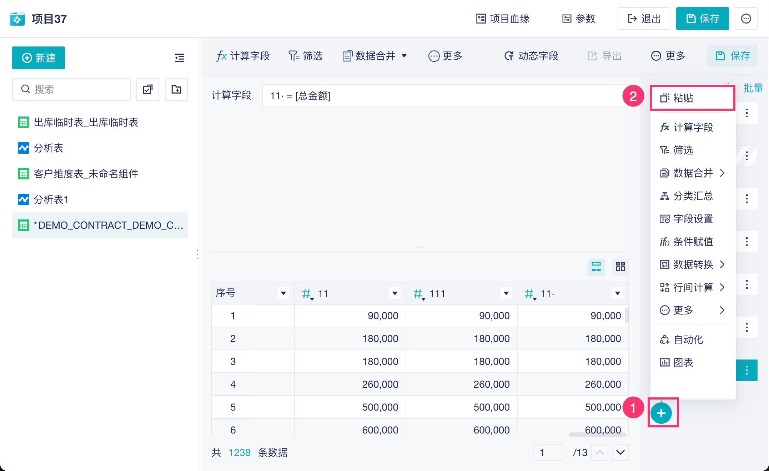Open dropdown for column 111
769x471 pixels.
pos(506,293)
